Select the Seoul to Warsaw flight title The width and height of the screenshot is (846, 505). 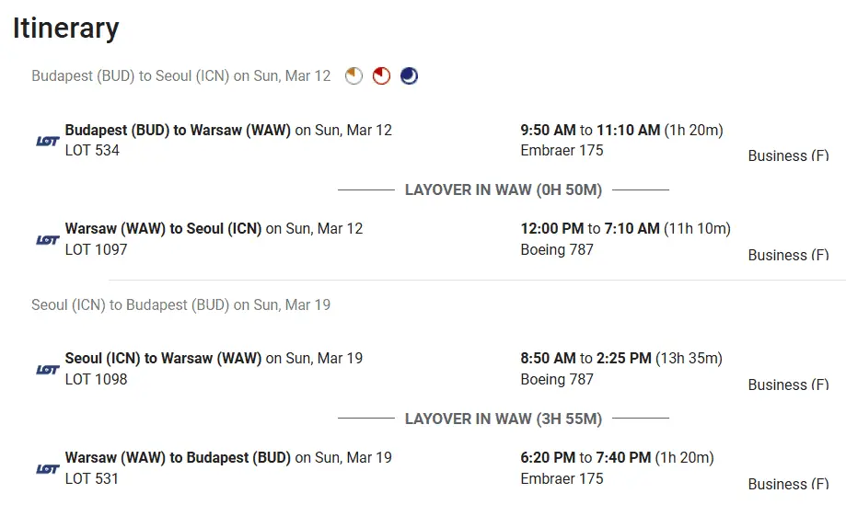tap(163, 359)
